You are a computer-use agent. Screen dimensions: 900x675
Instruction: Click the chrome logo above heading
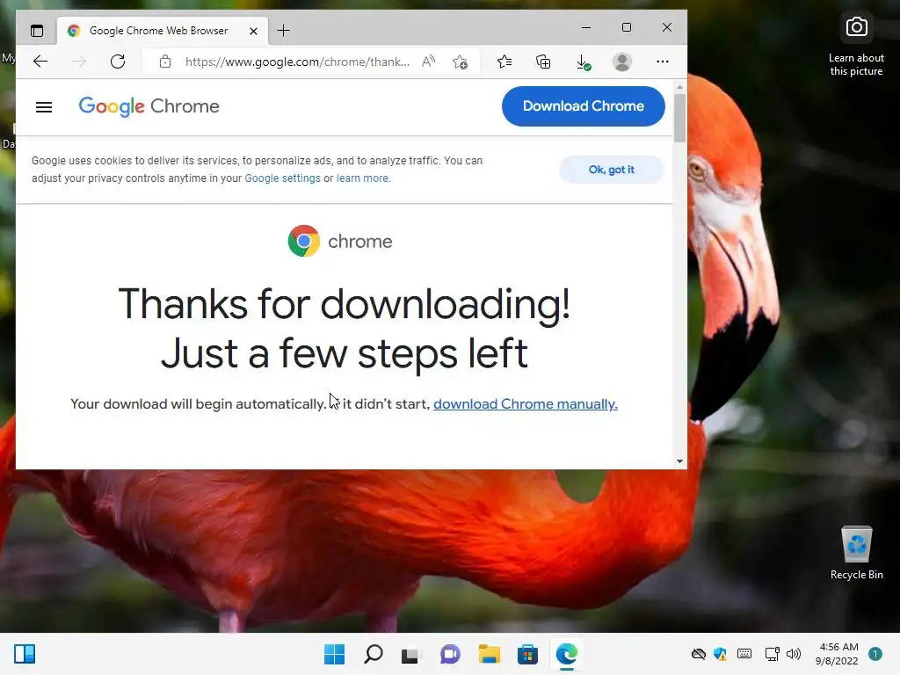tap(340, 241)
